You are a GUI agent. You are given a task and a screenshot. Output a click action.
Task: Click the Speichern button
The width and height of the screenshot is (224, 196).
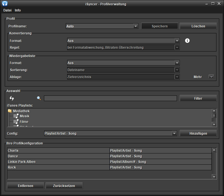[160, 26]
